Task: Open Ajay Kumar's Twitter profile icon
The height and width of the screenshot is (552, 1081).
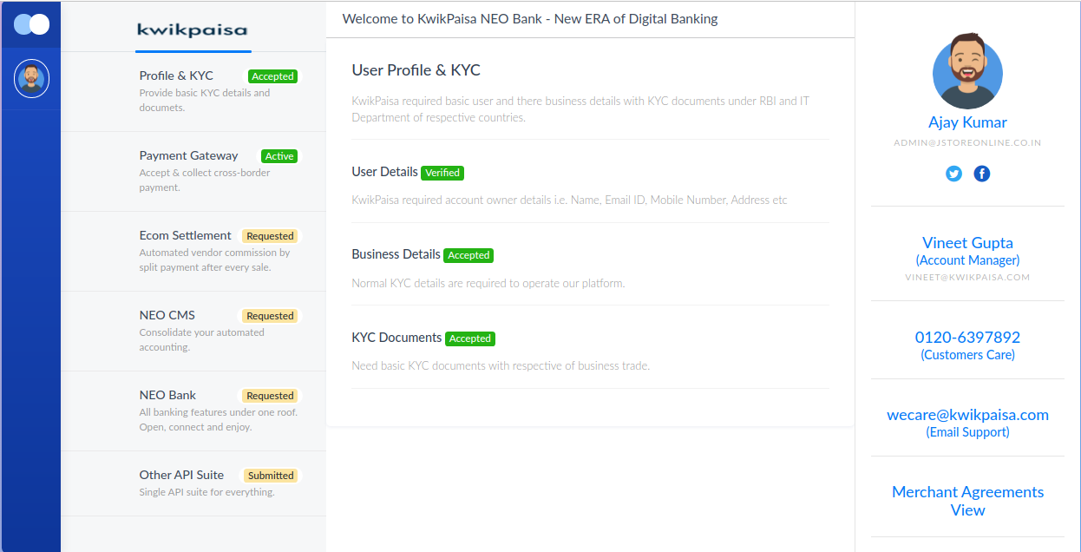Action: tap(953, 174)
